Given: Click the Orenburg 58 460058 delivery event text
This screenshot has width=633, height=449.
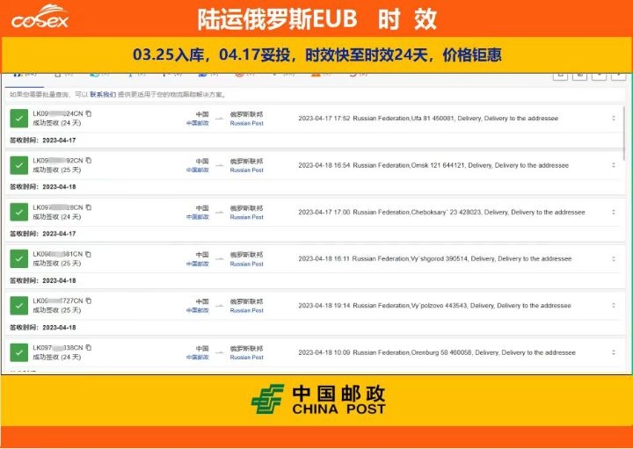Looking at the screenshot, I should pyautogui.click(x=437, y=352).
